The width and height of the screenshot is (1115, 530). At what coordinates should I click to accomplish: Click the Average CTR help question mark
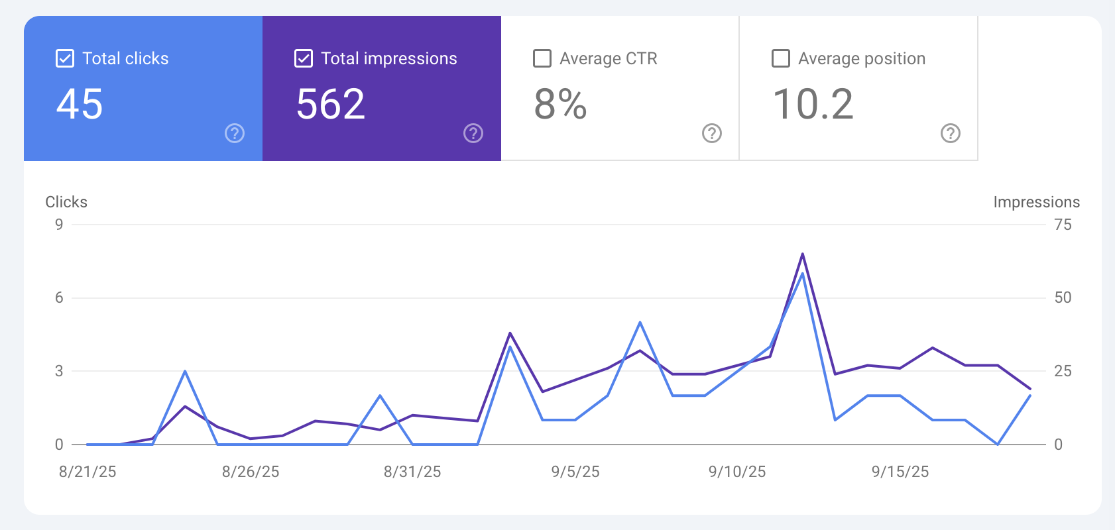[711, 133]
